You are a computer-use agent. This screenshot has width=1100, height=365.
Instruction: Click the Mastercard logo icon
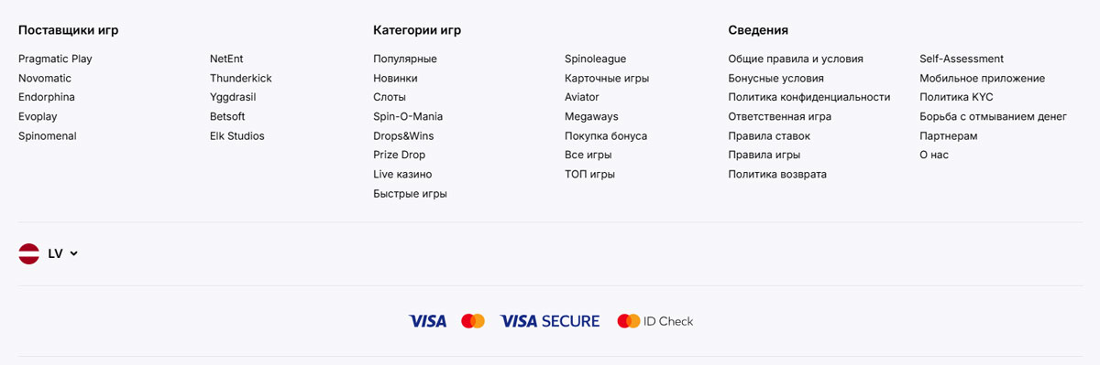[x=473, y=321]
